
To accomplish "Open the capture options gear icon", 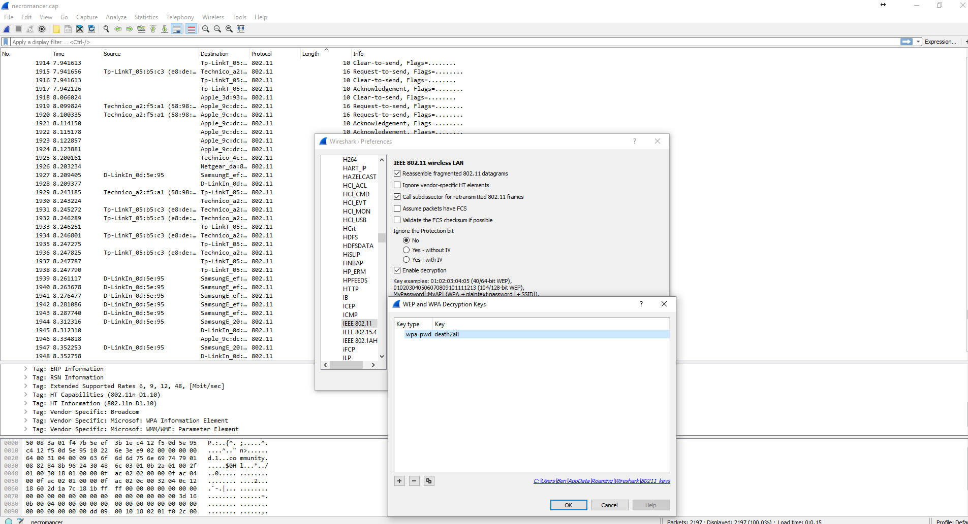I will pos(42,29).
